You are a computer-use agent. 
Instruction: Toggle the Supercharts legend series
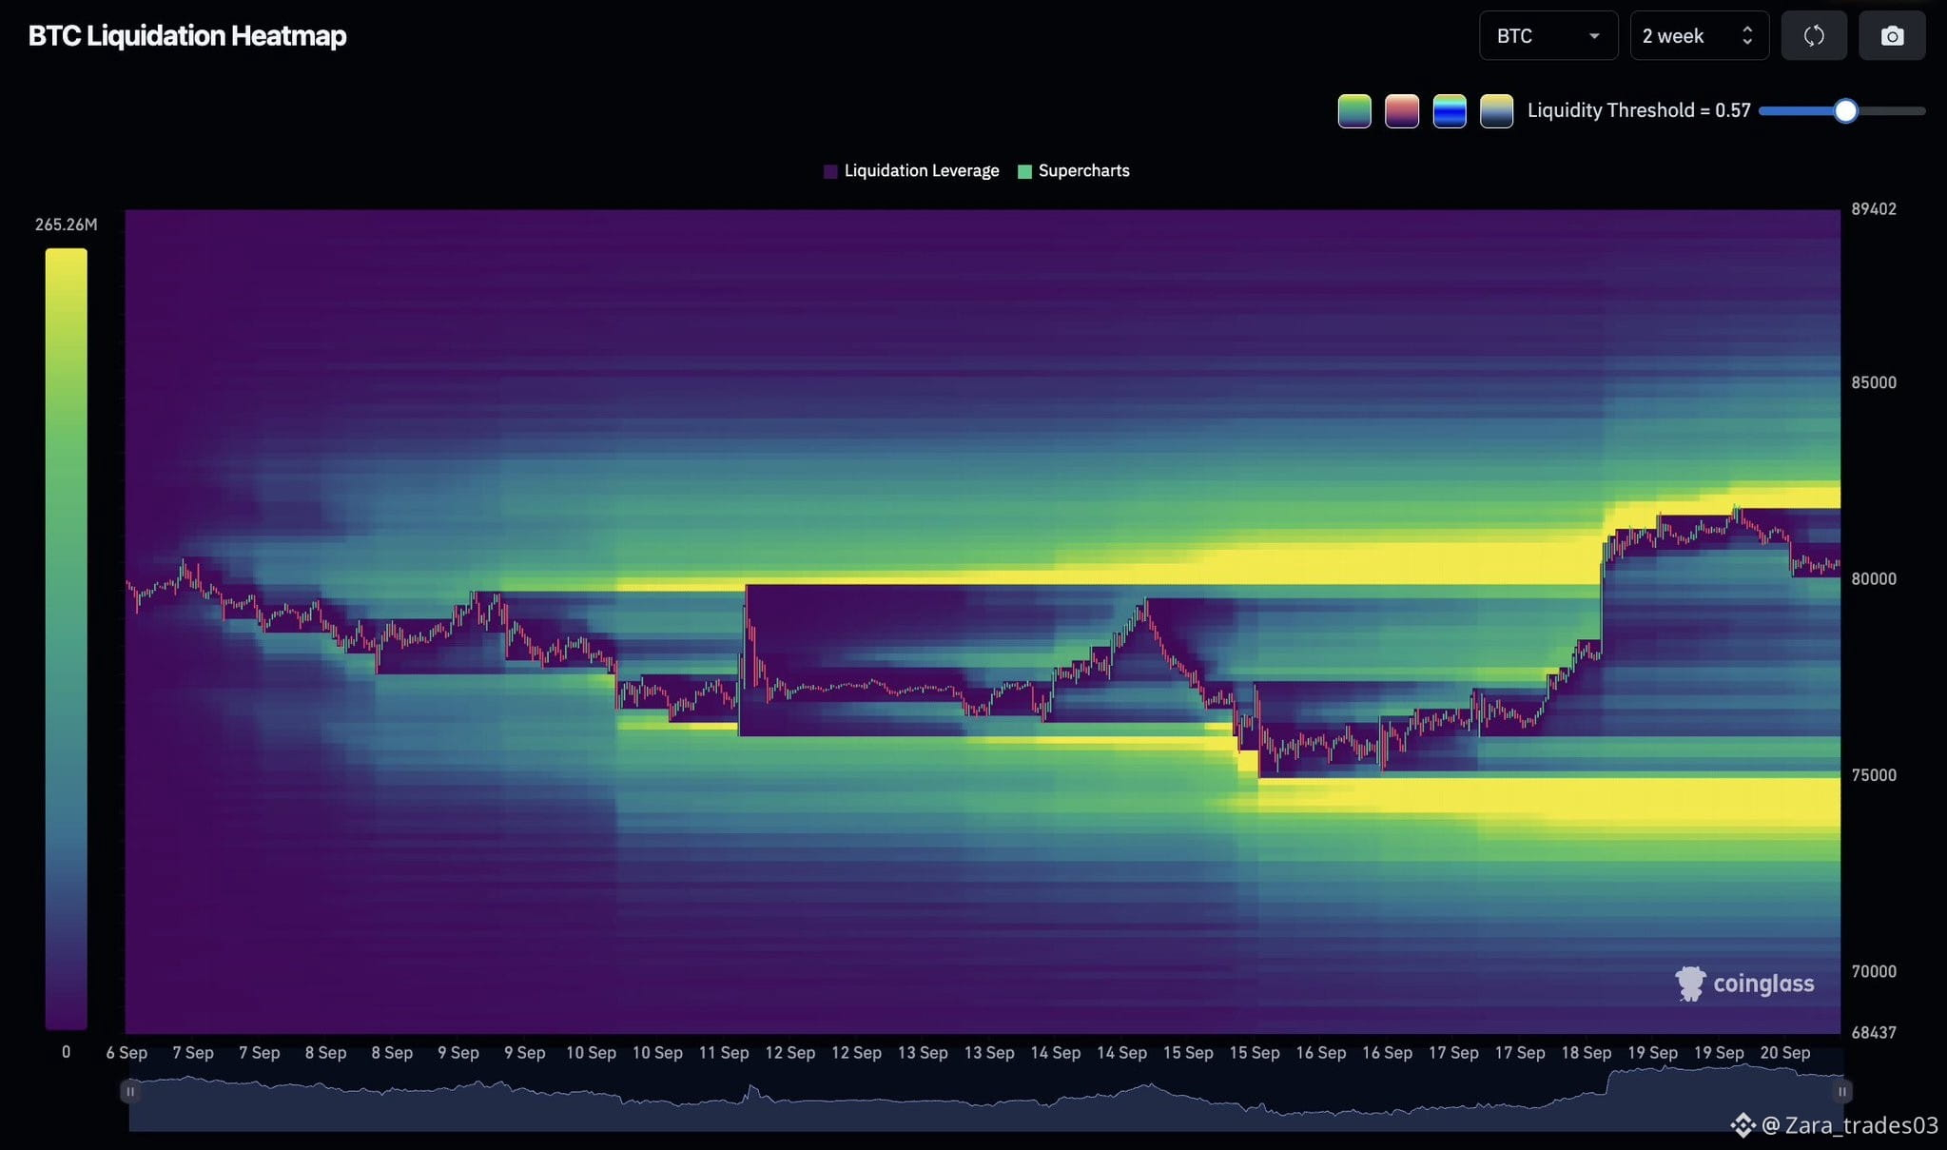[1074, 171]
